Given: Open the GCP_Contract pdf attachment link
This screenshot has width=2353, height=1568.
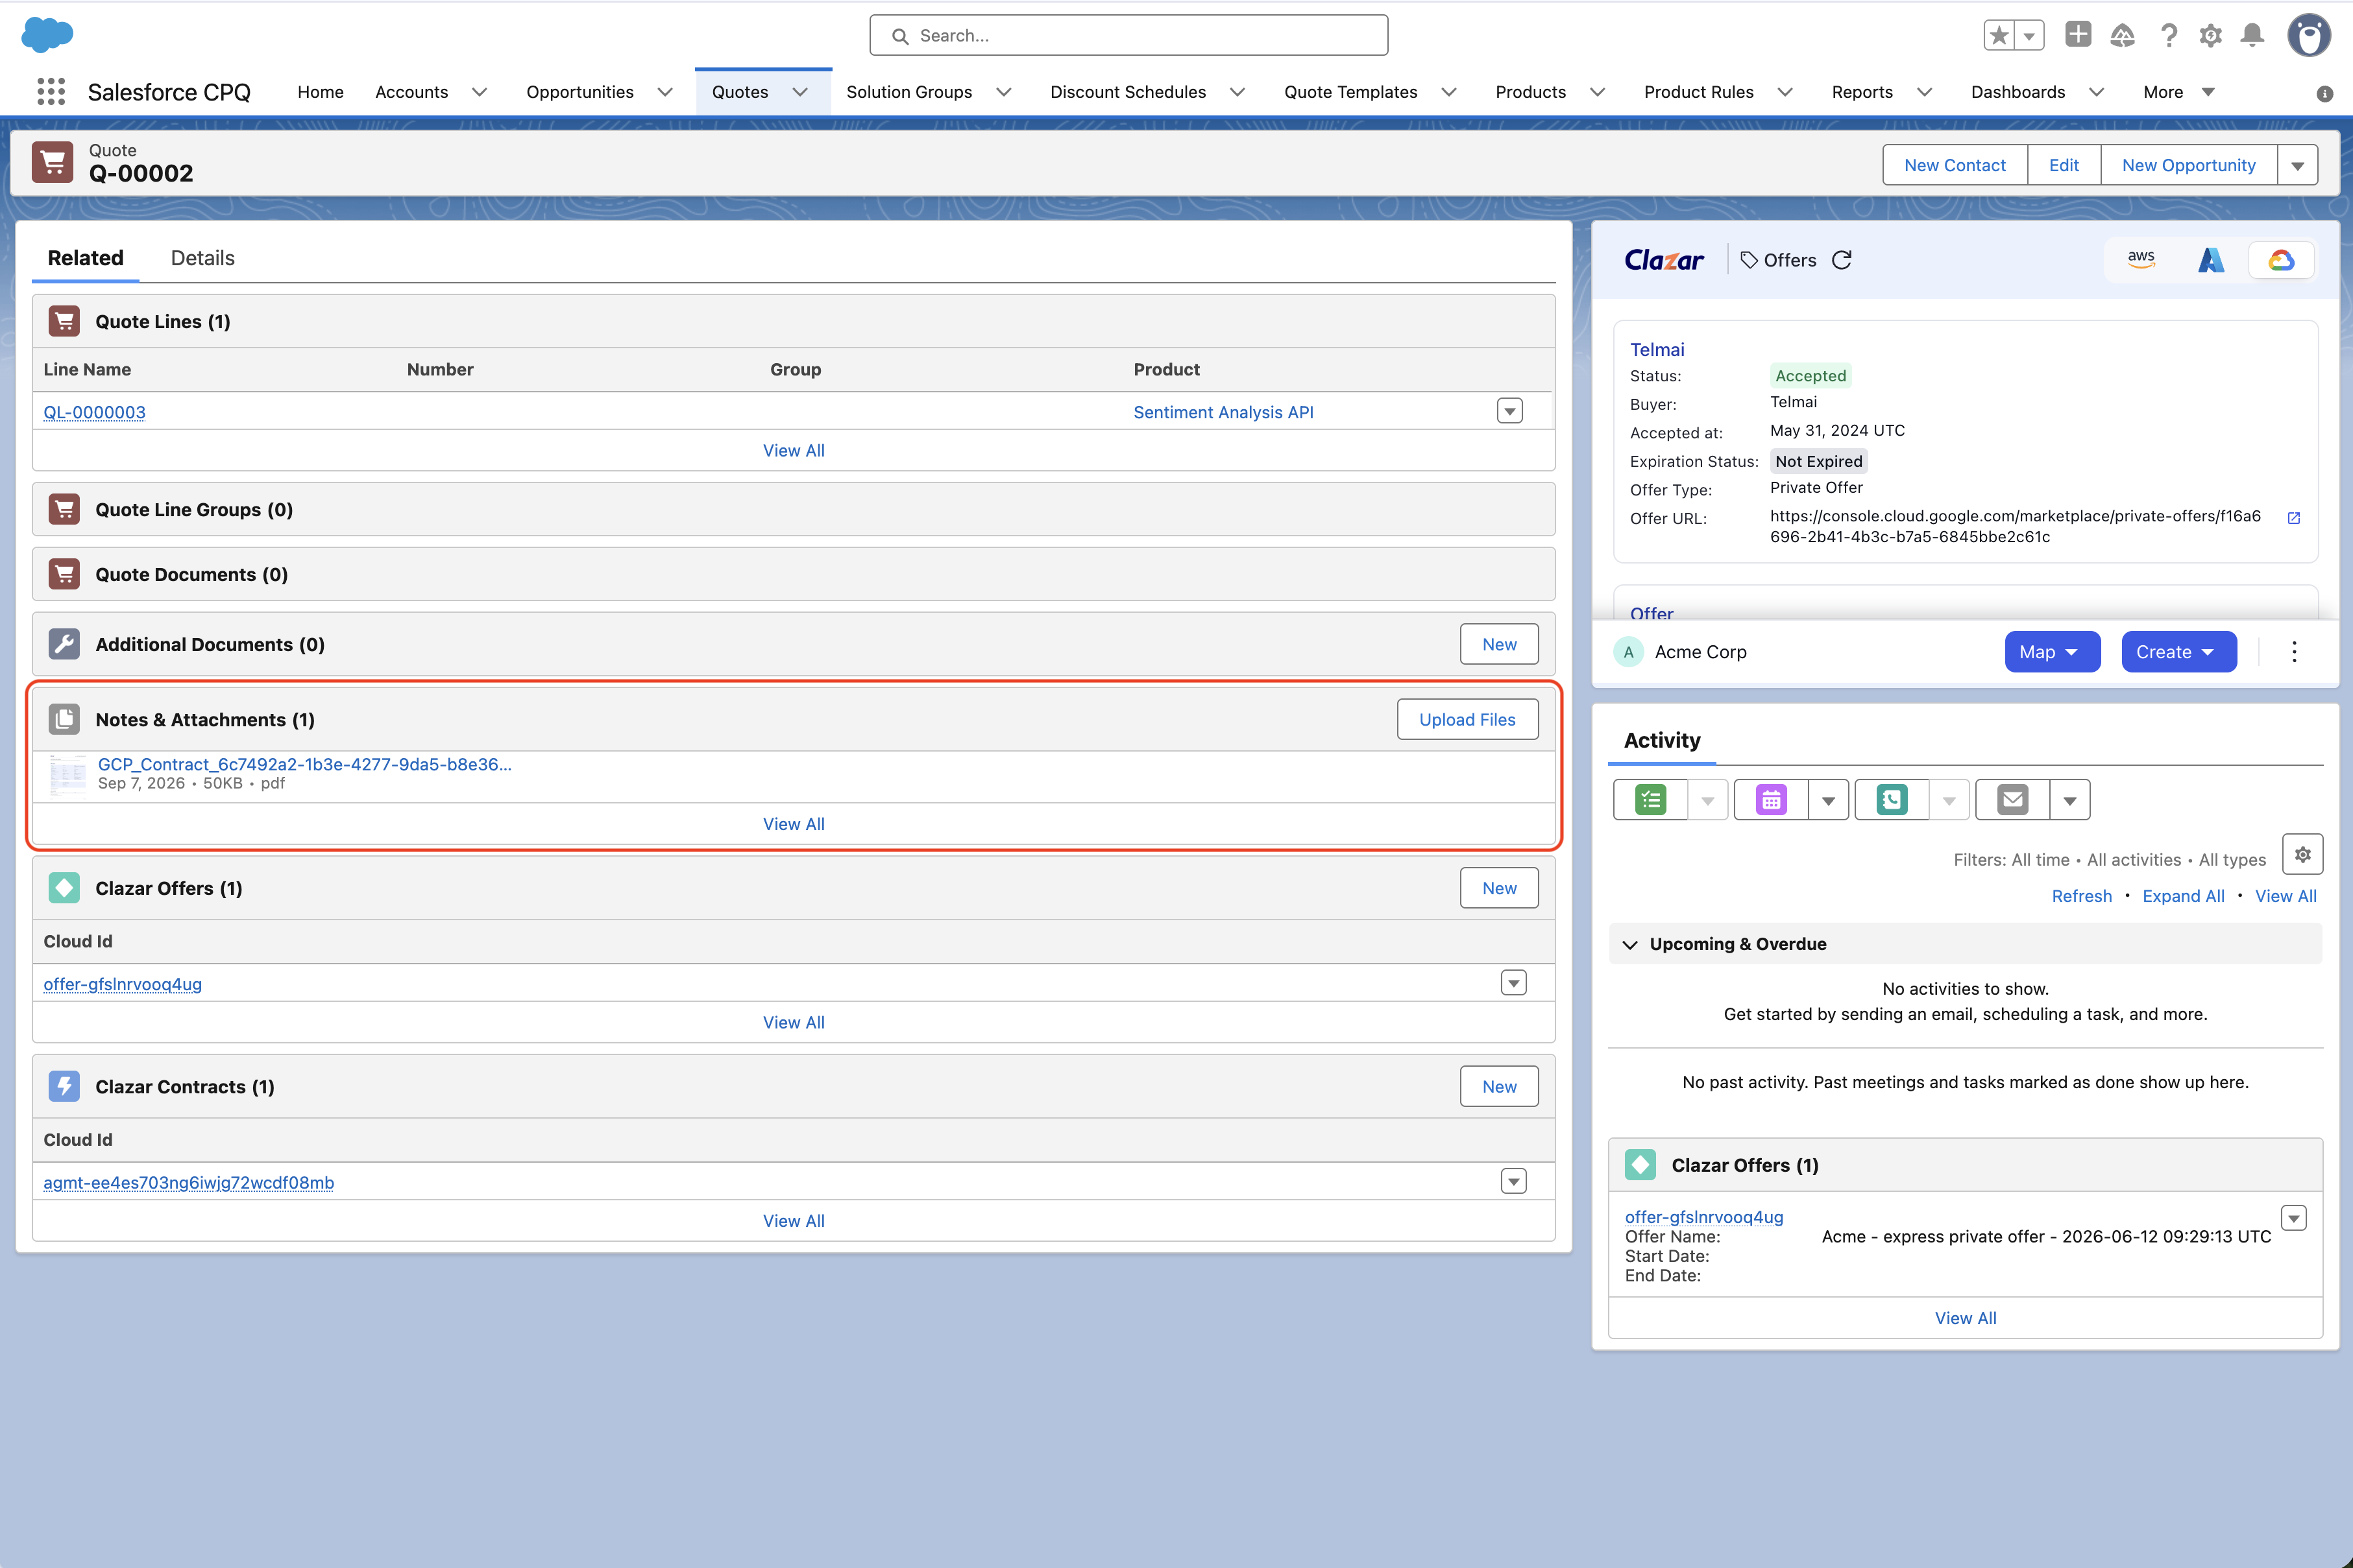Looking at the screenshot, I should pyautogui.click(x=305, y=764).
